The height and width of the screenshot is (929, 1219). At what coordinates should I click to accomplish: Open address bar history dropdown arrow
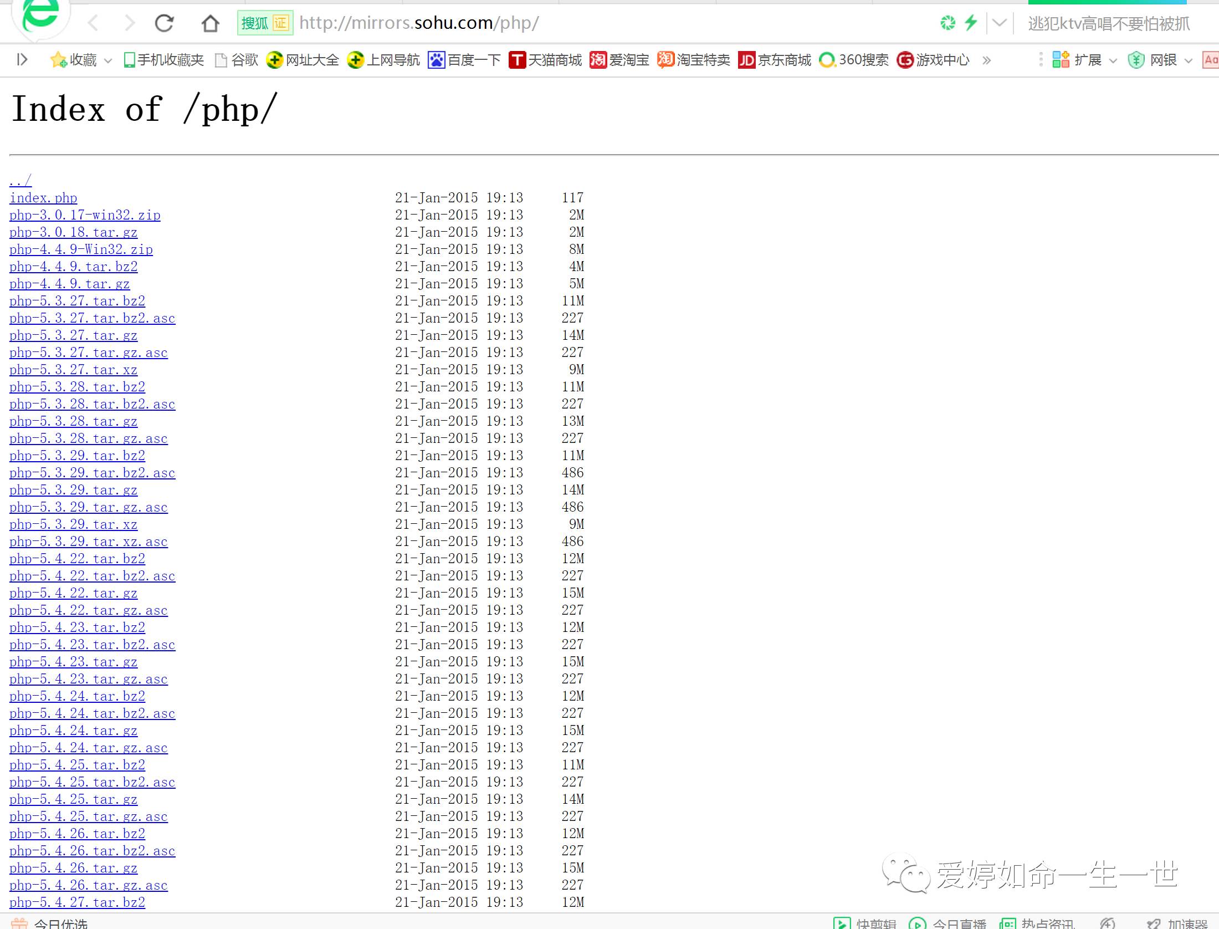[x=999, y=23]
